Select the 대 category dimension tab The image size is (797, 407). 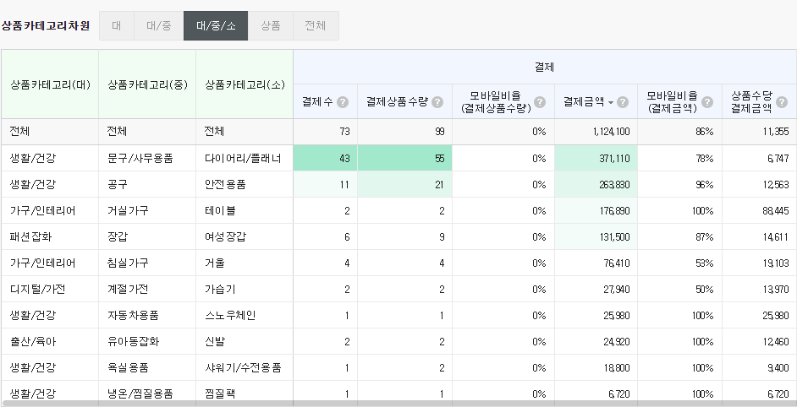pyautogui.click(x=117, y=25)
